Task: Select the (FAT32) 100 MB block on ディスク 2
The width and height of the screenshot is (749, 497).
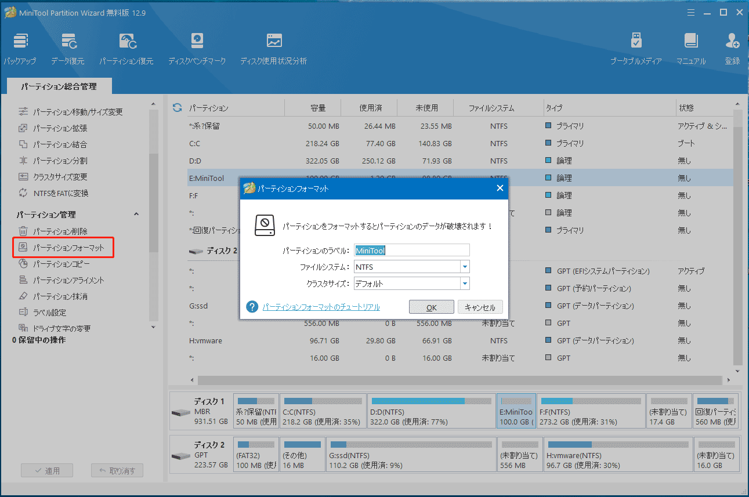Action: (x=256, y=455)
